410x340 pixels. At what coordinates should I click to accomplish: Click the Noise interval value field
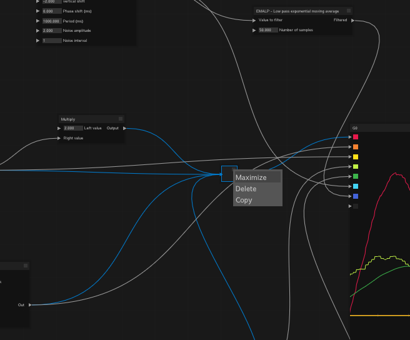52,41
